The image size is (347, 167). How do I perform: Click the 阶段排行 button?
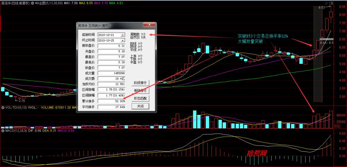140,83
